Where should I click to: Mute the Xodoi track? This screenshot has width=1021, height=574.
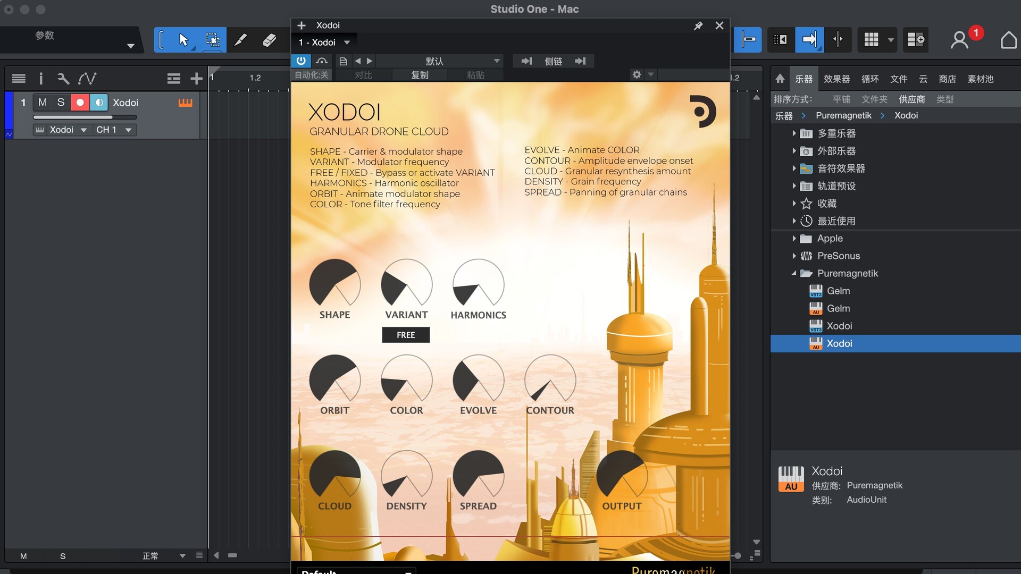(x=43, y=103)
